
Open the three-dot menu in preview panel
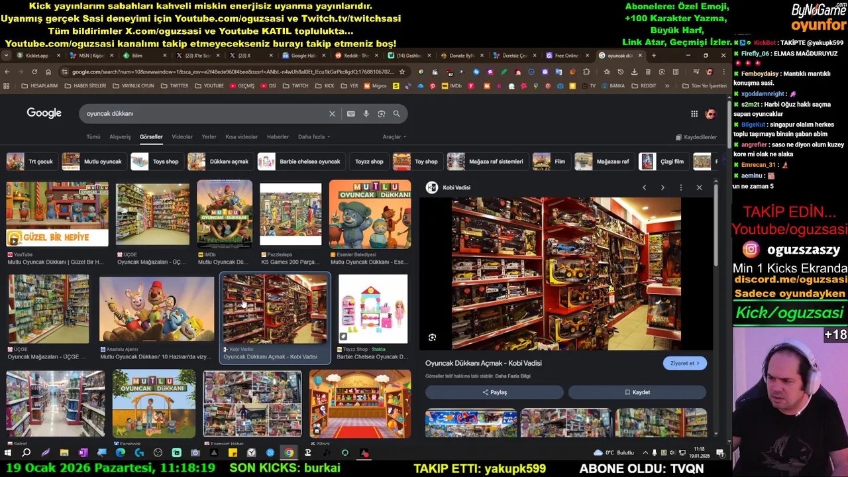(x=680, y=187)
